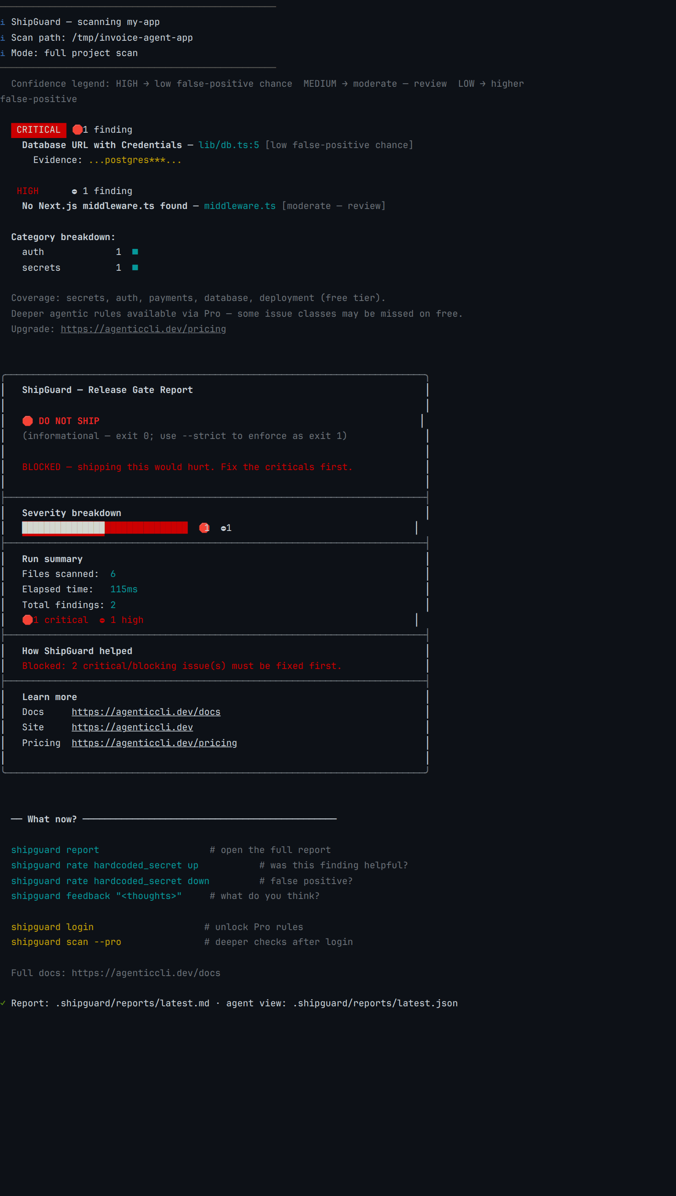Image resolution: width=676 pixels, height=1196 pixels.
Task: Click the '.shipguard/reports/latest.json' agent view path
Action: click(375, 1003)
